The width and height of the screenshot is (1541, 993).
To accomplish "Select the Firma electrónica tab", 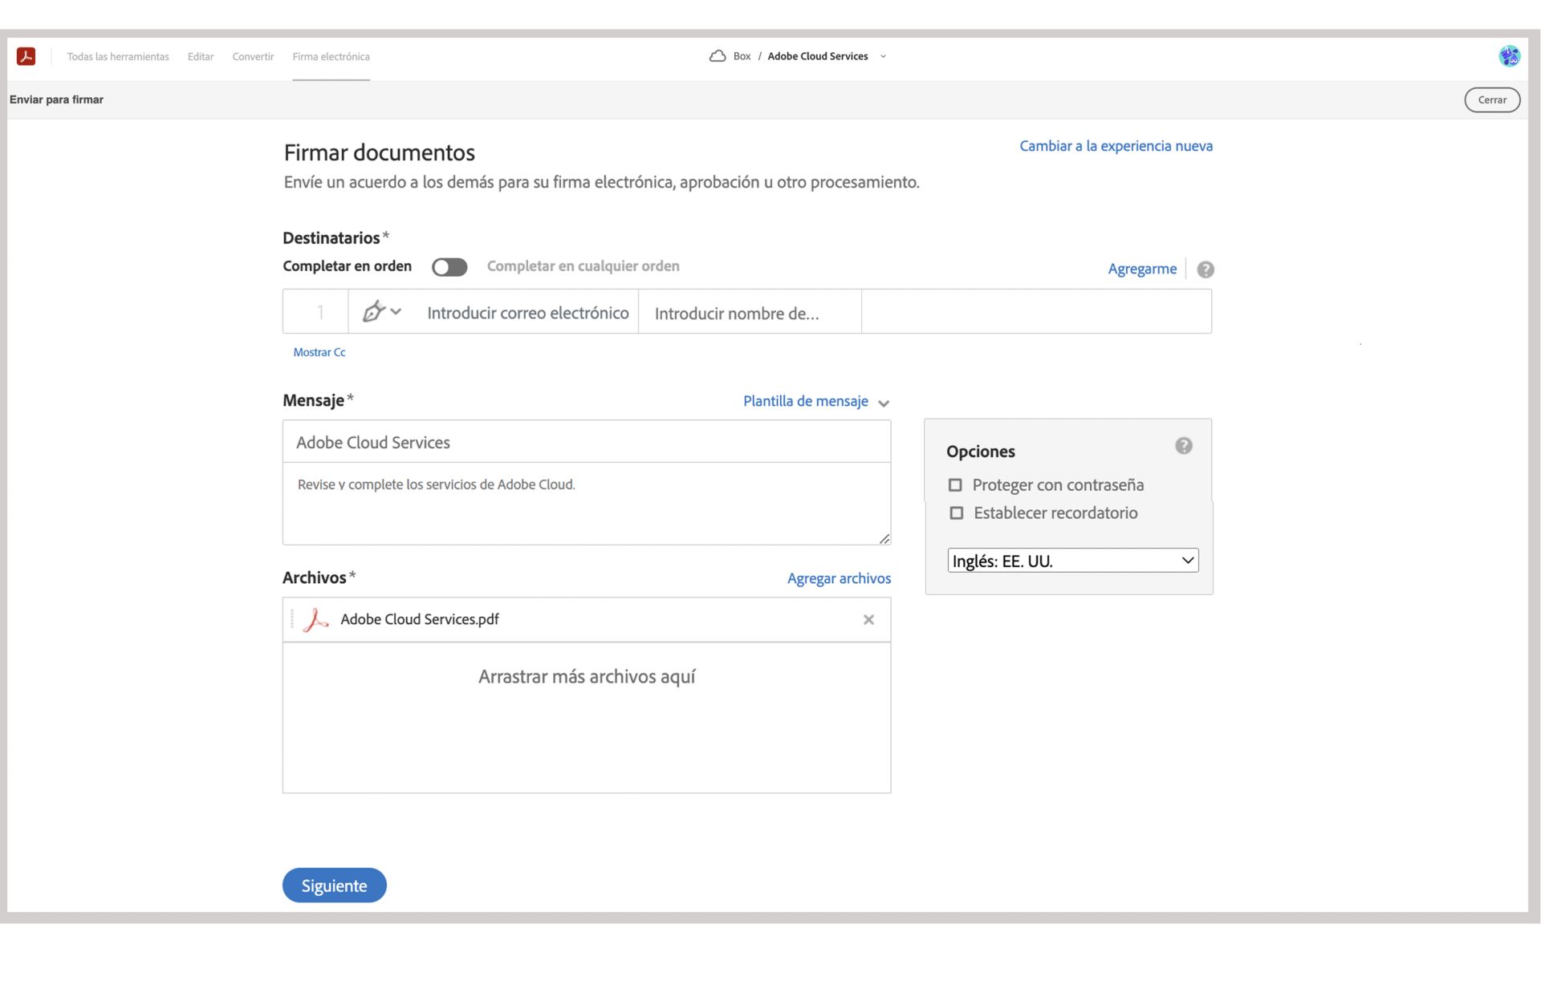I will tap(331, 57).
